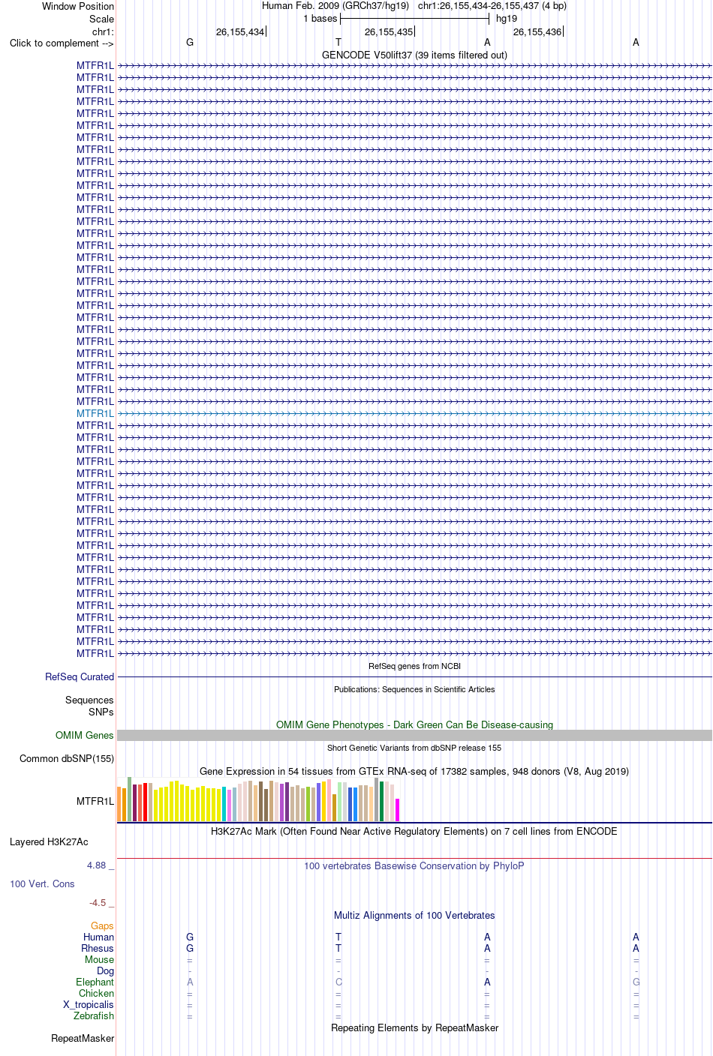Select the 'Dog' alignment row label

coord(106,970)
